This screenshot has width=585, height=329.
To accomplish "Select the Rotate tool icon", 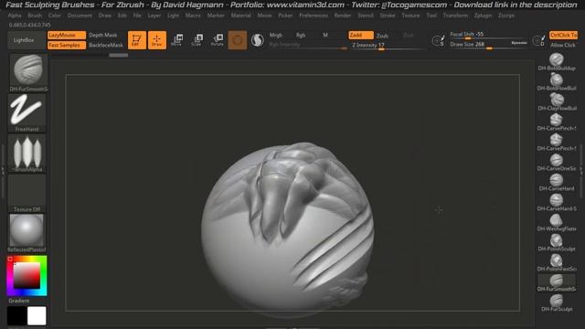I will tap(218, 40).
